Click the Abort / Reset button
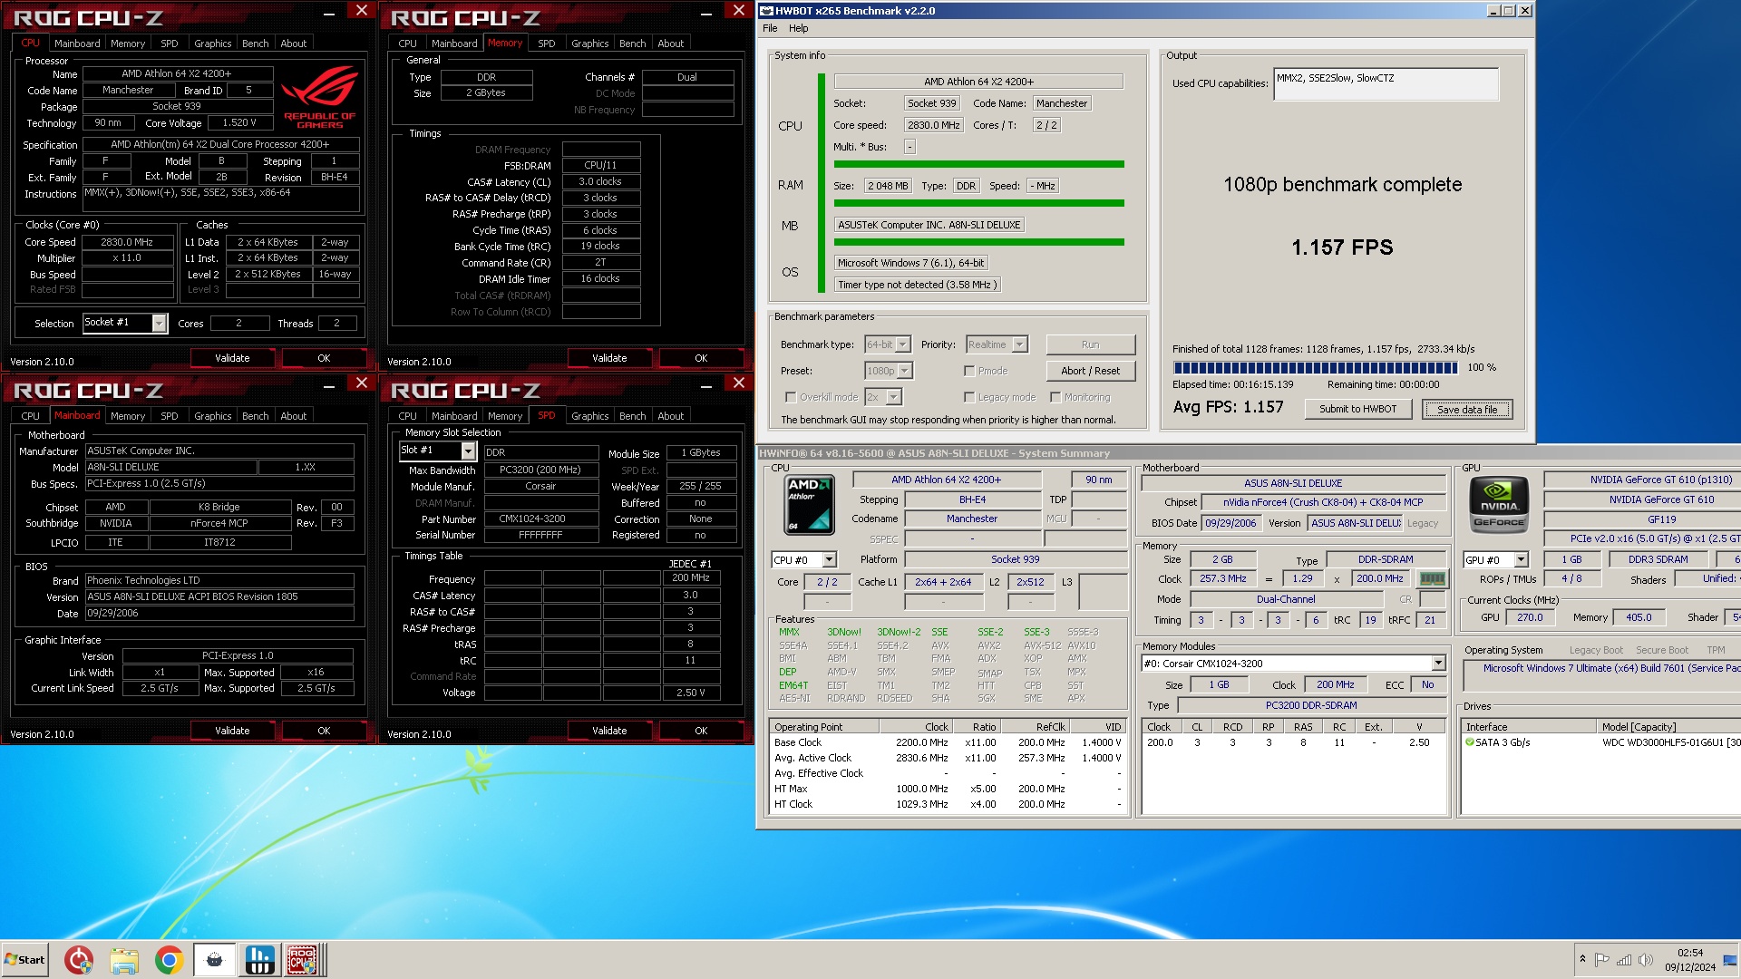Screen dimensions: 1741x979 [1090, 371]
